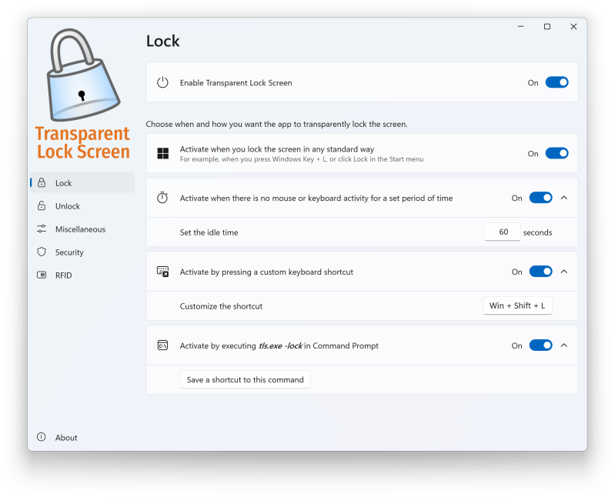Click the closed padlock icon in sidebar
The image size is (615, 497).
click(42, 182)
